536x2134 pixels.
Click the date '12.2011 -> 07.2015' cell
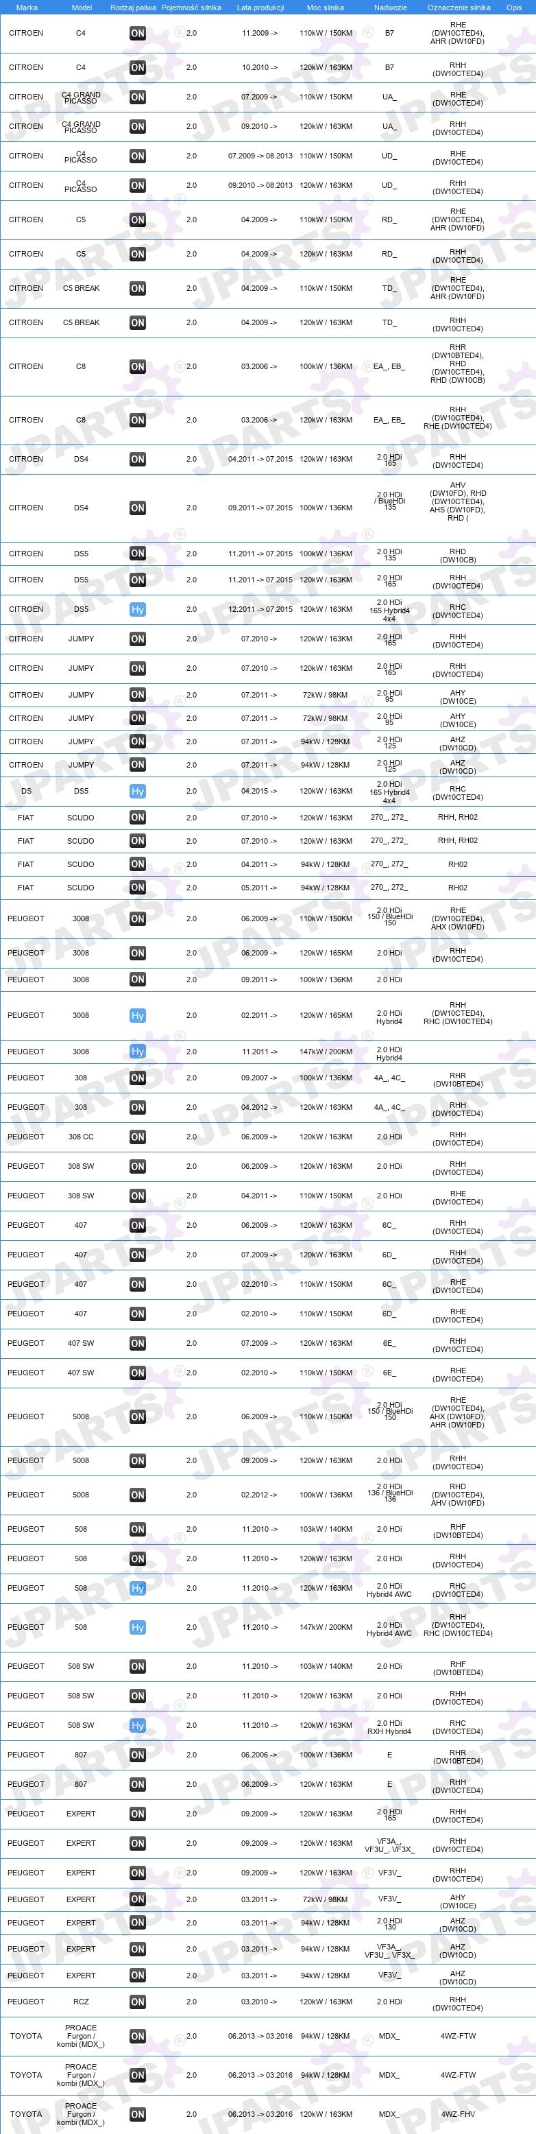coord(260,610)
